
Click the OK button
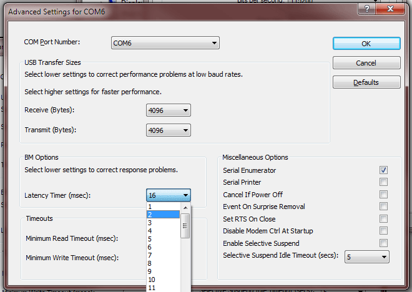pos(366,44)
